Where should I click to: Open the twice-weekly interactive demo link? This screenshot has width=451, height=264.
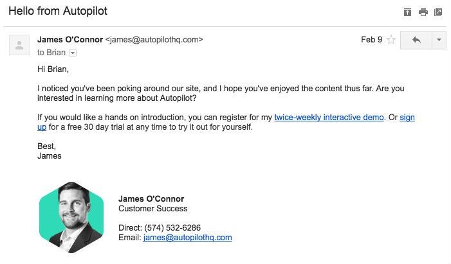[x=329, y=117]
